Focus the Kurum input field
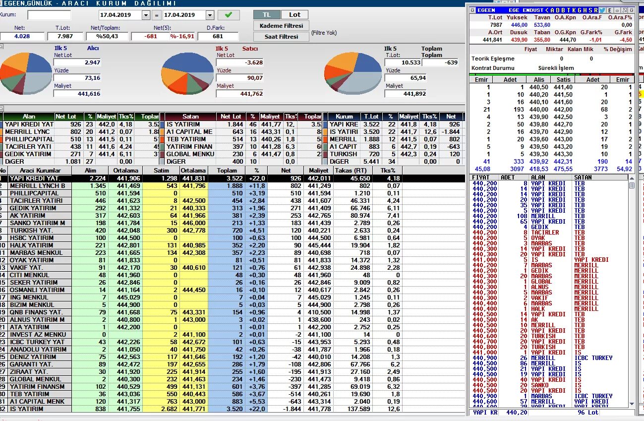The height and width of the screenshot is (421, 644). 49,15
